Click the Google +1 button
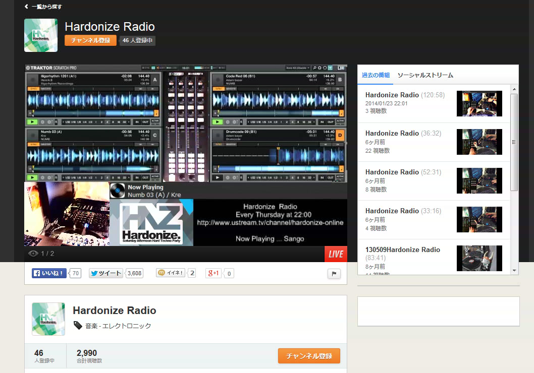This screenshot has height=373, width=534. click(213, 273)
